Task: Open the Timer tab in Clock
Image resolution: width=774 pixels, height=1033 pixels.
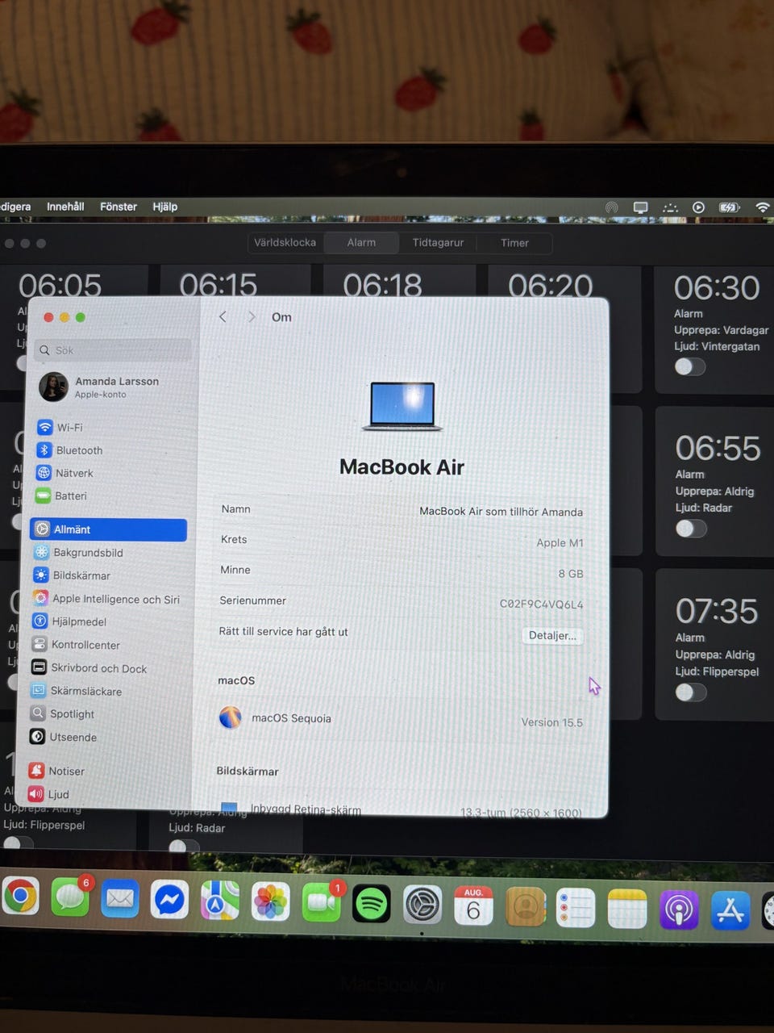Action: (514, 243)
